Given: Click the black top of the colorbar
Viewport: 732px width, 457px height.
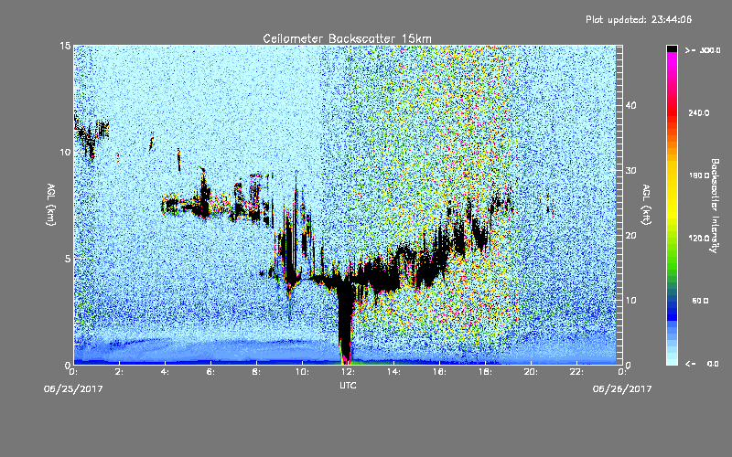Looking at the screenshot, I should coord(672,48).
